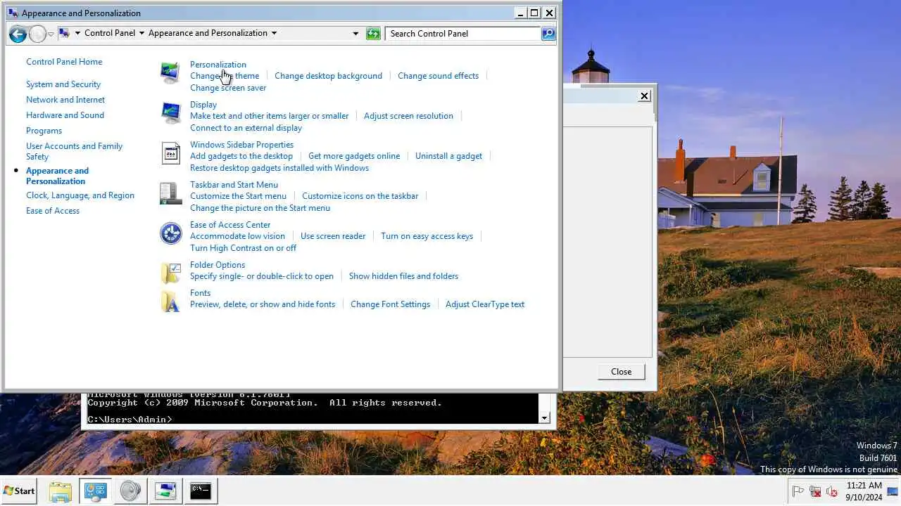Click Adjust screen resolution link
This screenshot has height=506, width=901.
(x=408, y=116)
